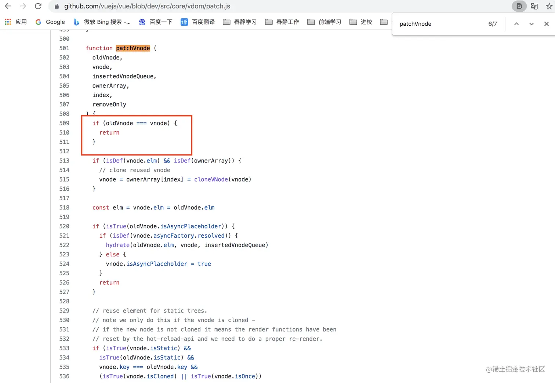The height and width of the screenshot is (383, 555).
Task: Open the Google bookmark
Action: (50, 22)
